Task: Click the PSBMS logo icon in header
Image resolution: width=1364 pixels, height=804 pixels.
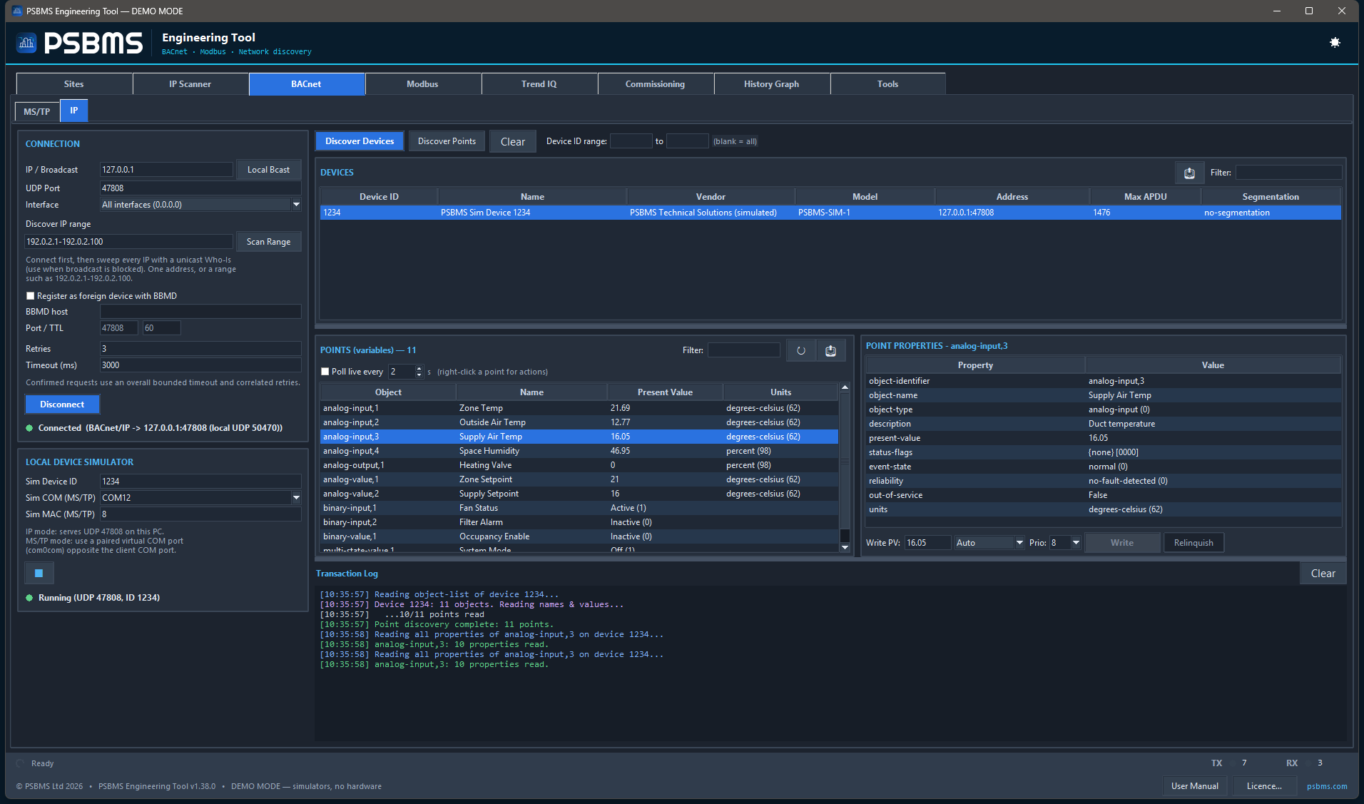Action: (26, 43)
